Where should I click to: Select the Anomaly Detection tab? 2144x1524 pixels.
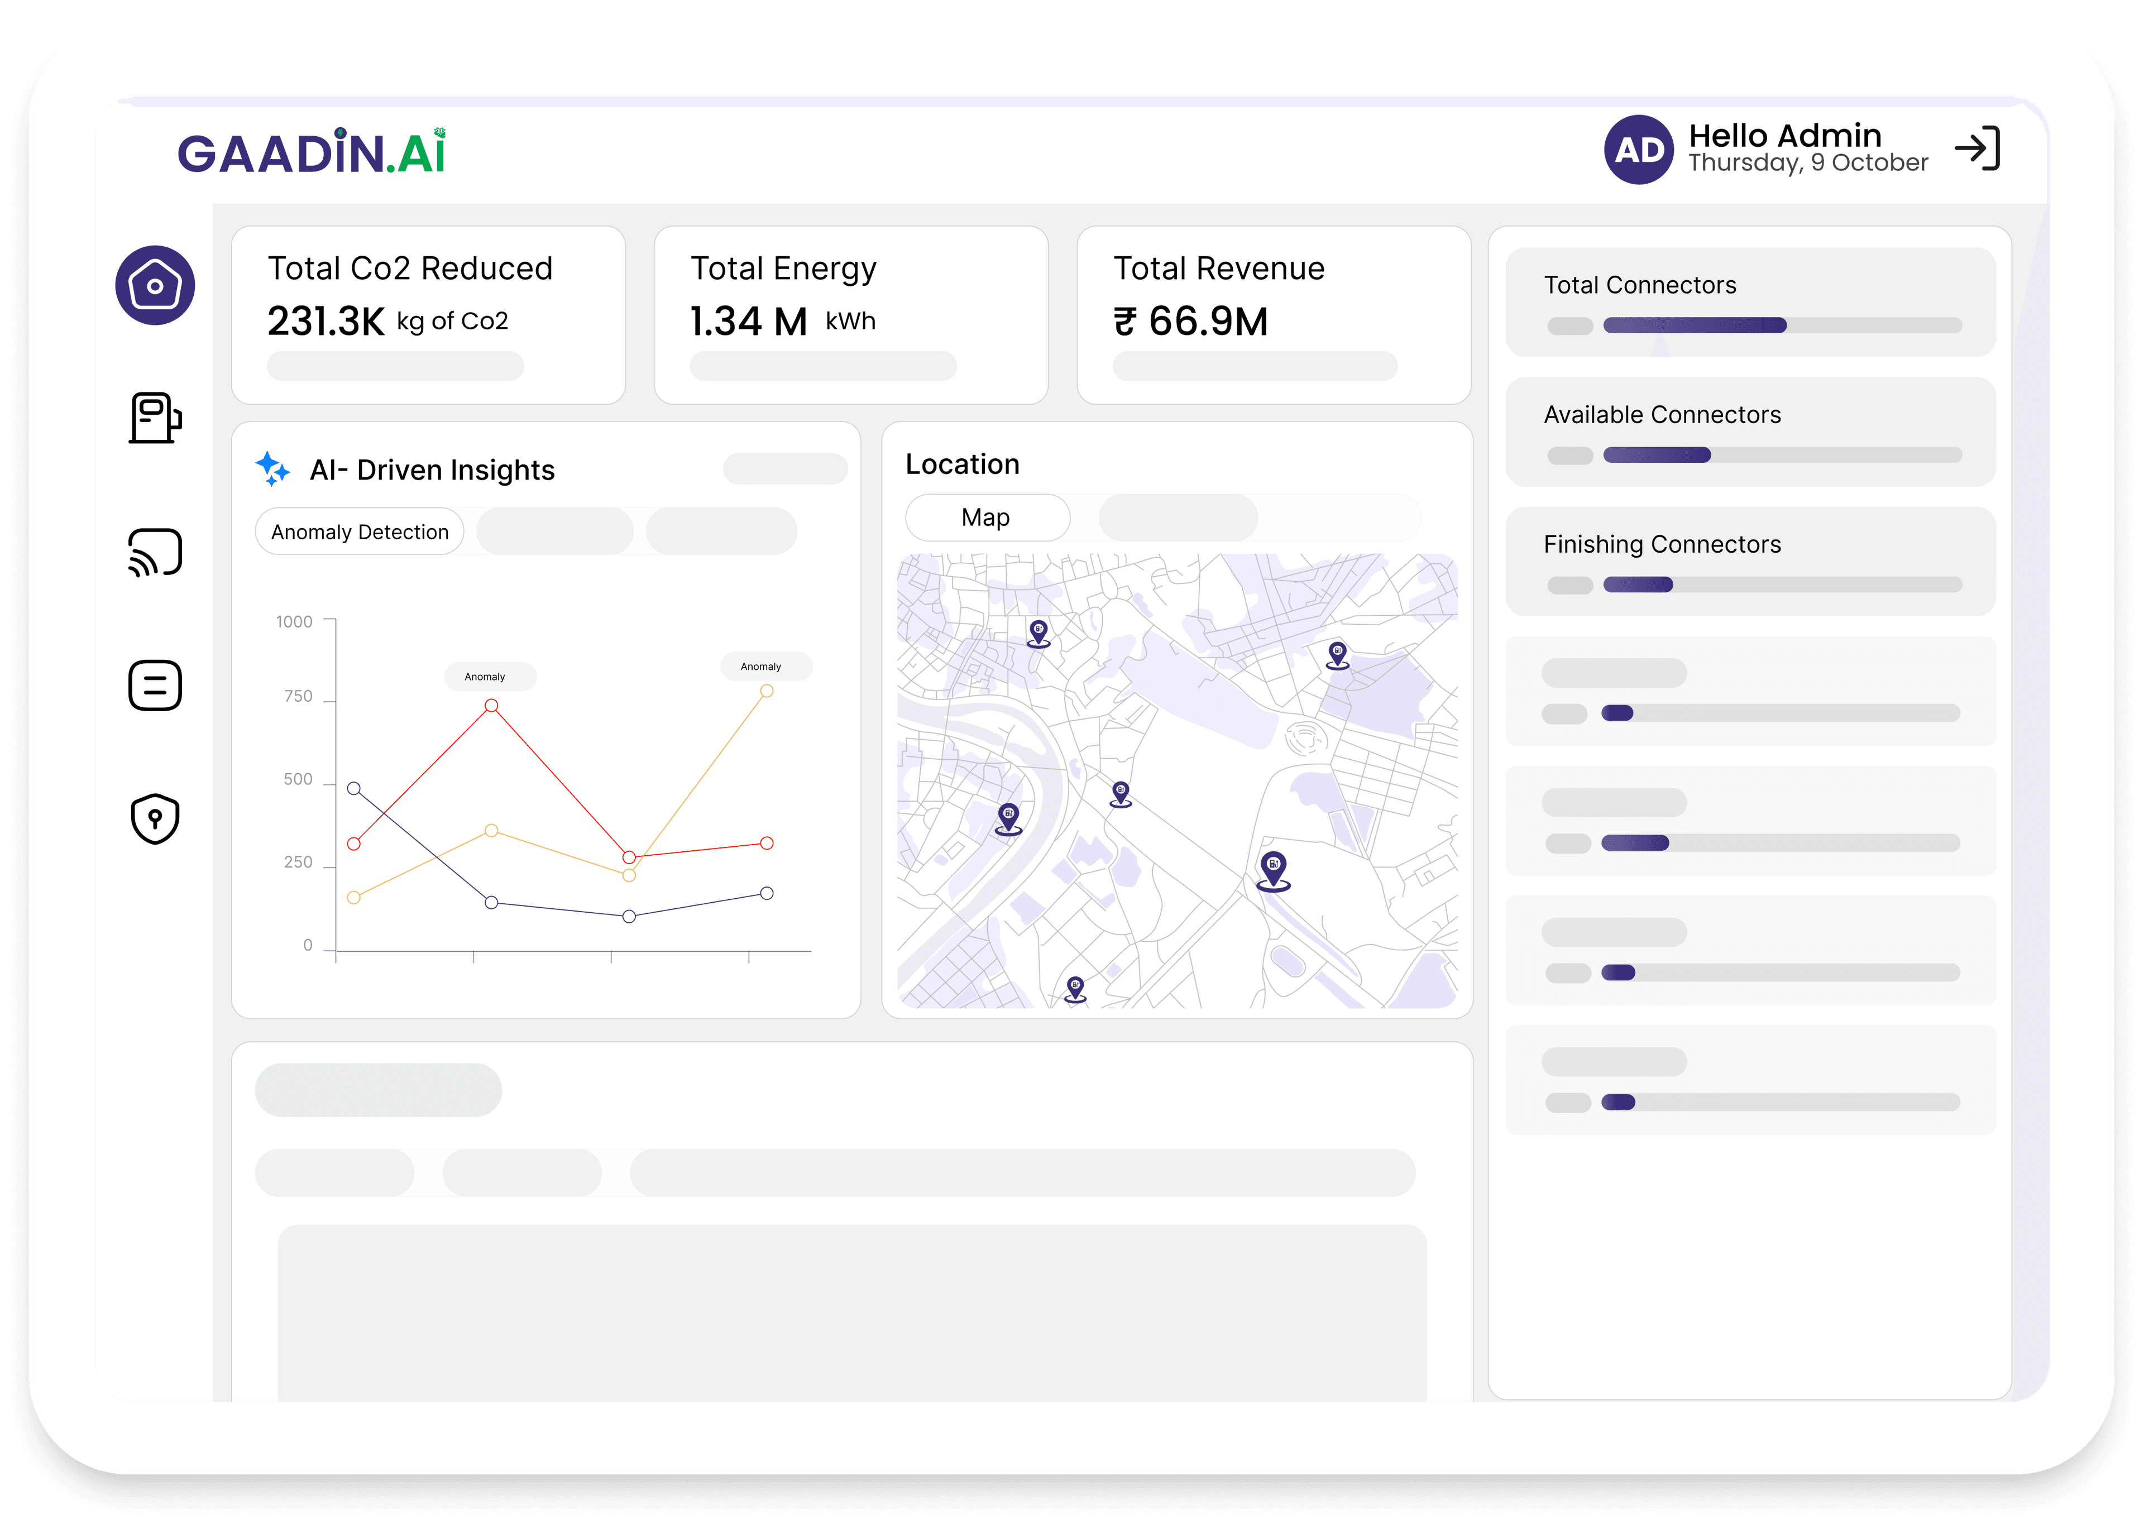(360, 532)
